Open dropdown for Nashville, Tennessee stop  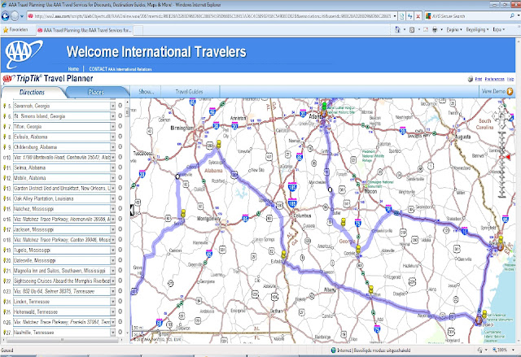[x=112, y=332]
